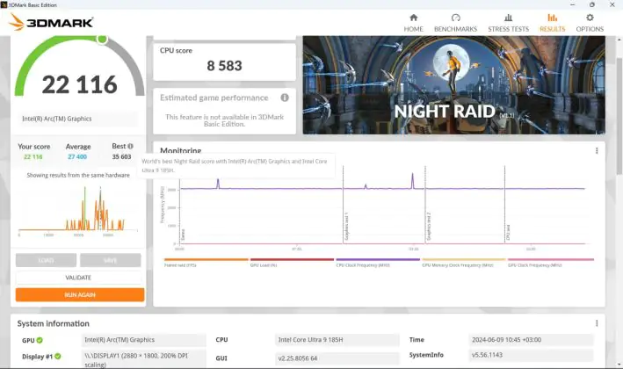Open the Monitoring panel three-dot menu
Screen dimensions: 623x369
click(x=597, y=150)
